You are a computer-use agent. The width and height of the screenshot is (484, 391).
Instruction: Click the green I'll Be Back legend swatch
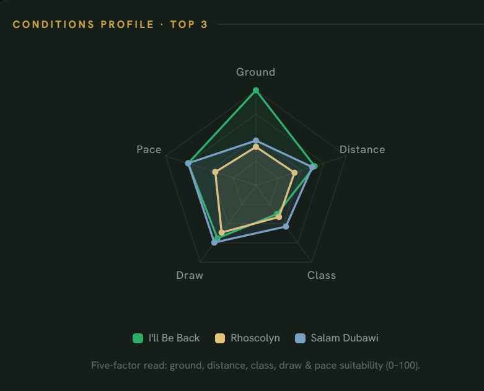tap(138, 338)
